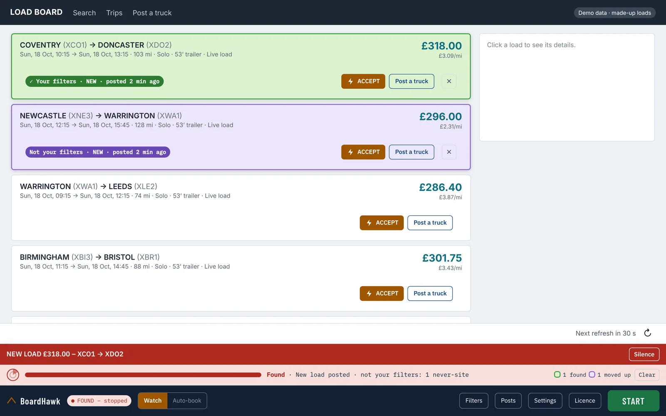Click the green START button

633,401
